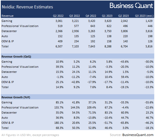Select the Revenue Growth (QoQ) section header
The height and width of the screenshot is (137, 155).
click(x=16, y=57)
